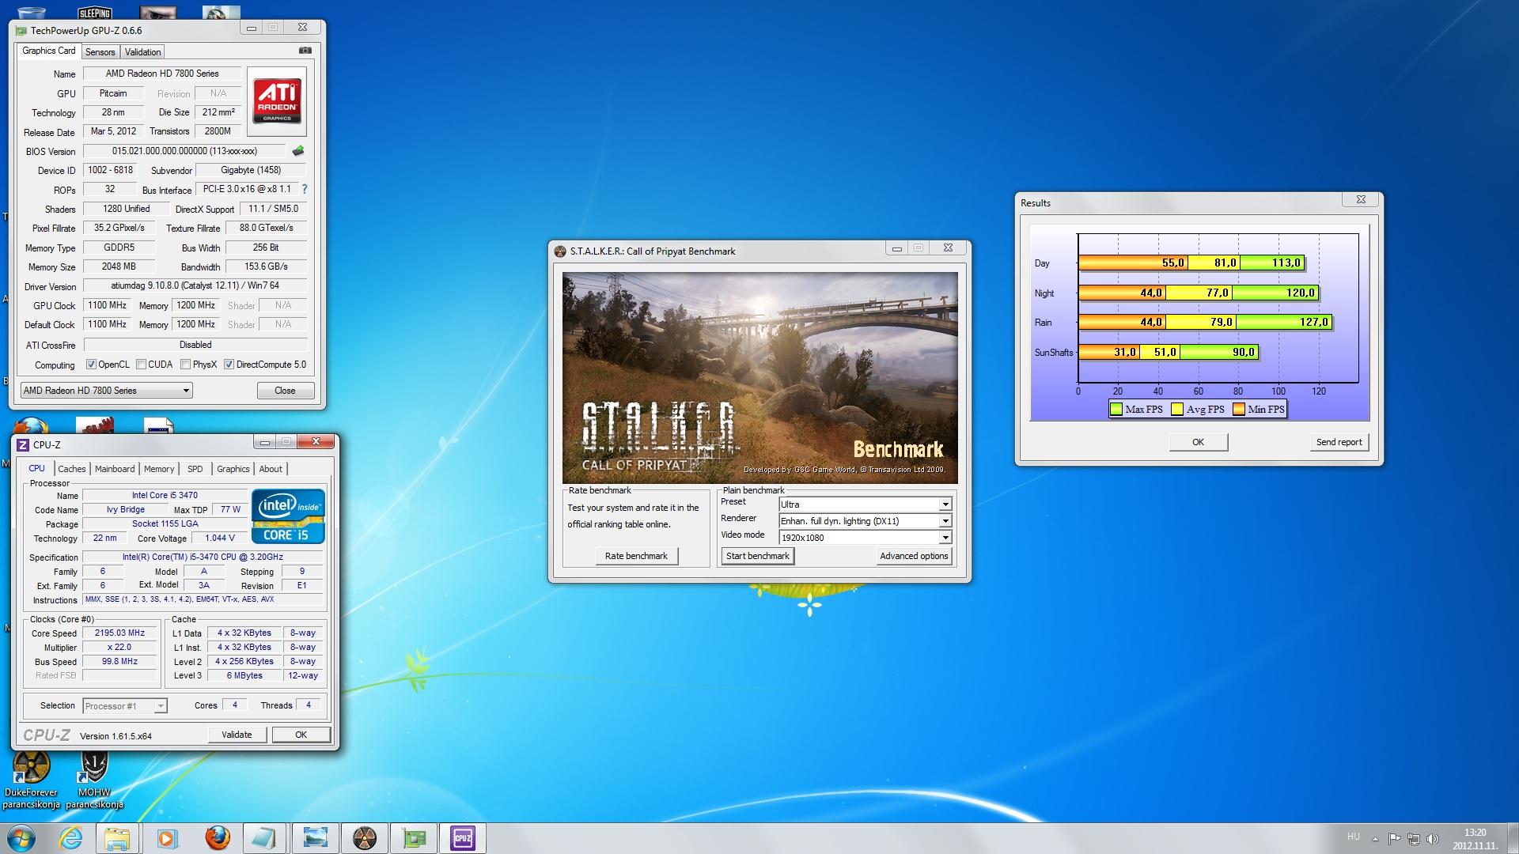Viewport: 1519px width, 854px height.
Task: Click the S.T.A.L.K.E.R. benchmark banner image
Action: tap(760, 378)
